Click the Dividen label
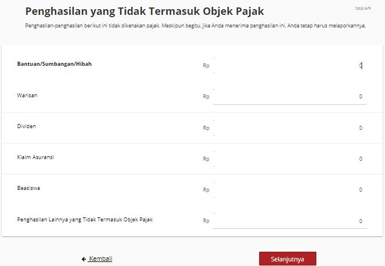 click(x=26, y=126)
